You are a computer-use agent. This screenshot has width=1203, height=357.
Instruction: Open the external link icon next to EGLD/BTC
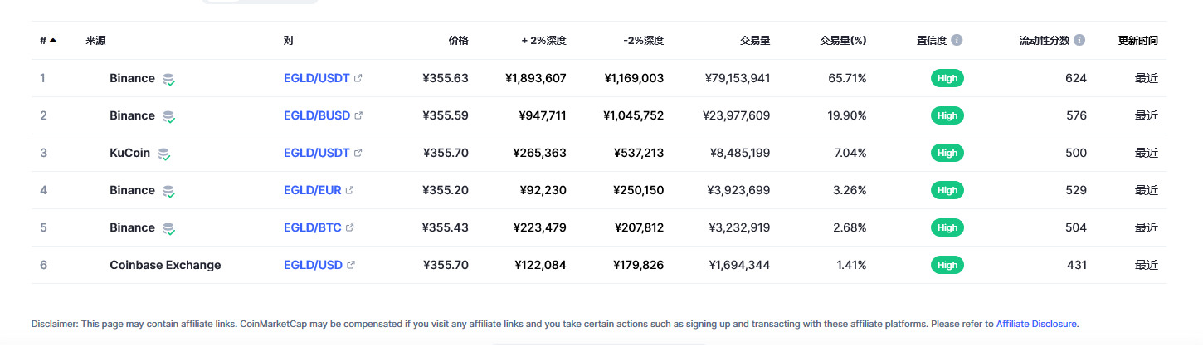click(349, 228)
